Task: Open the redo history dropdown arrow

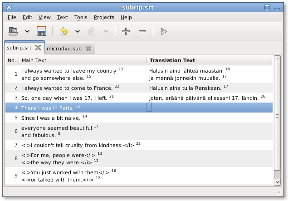Action: [x=106, y=31]
